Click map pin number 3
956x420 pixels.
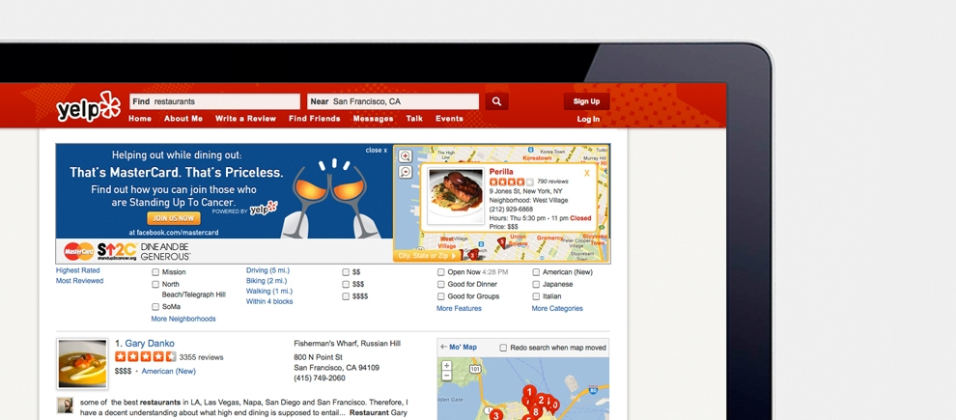tap(496, 416)
